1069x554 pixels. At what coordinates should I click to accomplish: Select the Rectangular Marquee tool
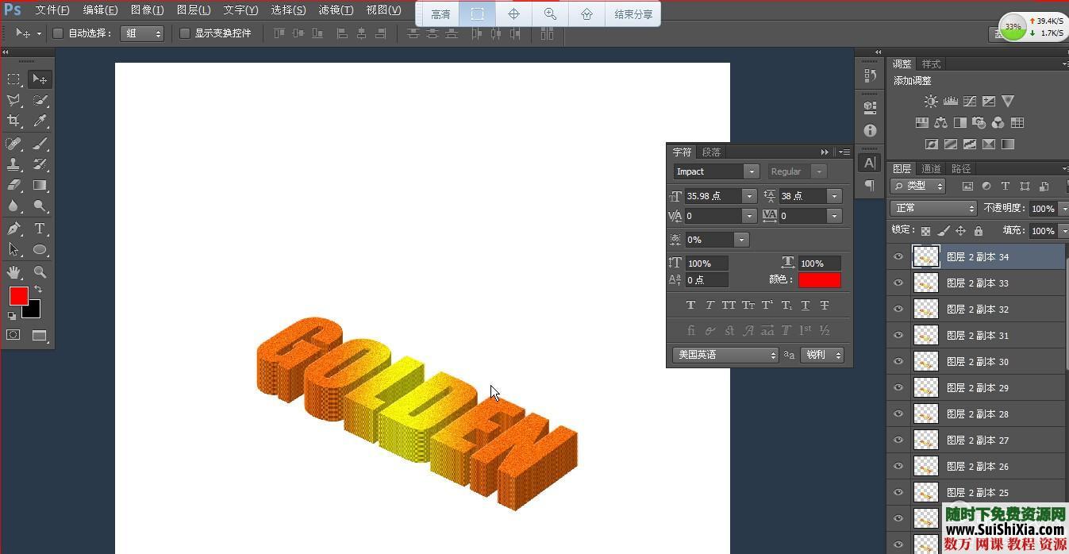[x=13, y=79]
